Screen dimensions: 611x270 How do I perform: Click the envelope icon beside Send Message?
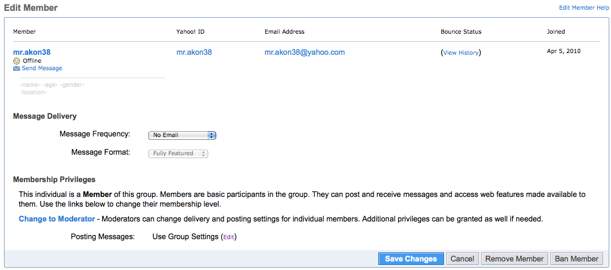[x=17, y=68]
